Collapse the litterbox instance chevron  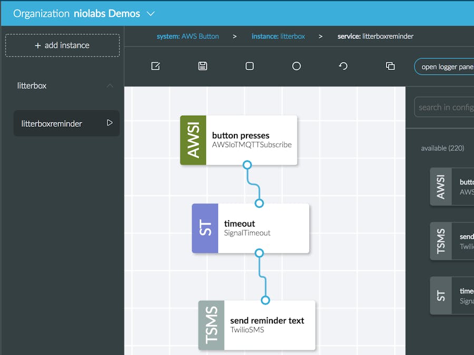click(110, 86)
